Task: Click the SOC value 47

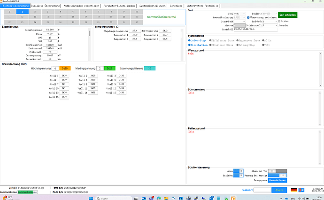Action: coord(50,38)
